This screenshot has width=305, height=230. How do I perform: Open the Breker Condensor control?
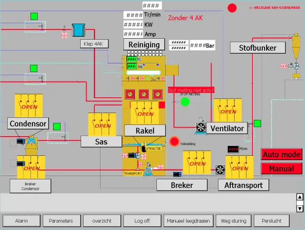[x=30, y=186]
